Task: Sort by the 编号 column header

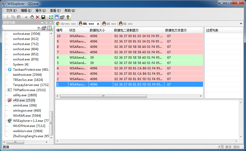Action: tap(62, 30)
